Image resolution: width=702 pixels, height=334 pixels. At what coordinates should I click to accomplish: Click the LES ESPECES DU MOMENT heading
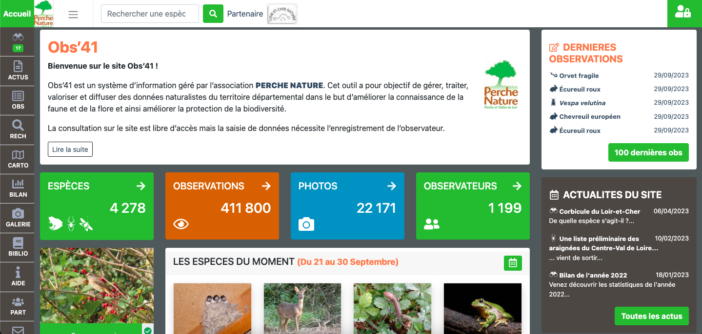[234, 261]
